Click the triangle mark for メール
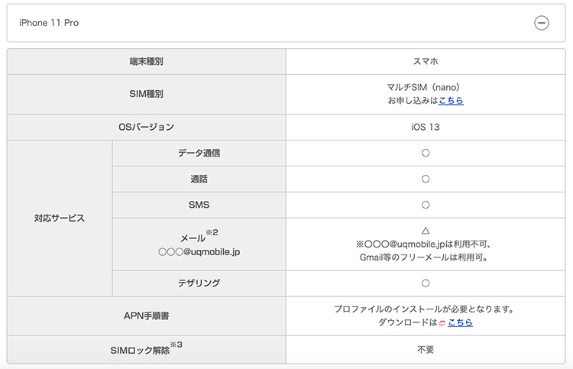The image size is (573, 369). (426, 231)
